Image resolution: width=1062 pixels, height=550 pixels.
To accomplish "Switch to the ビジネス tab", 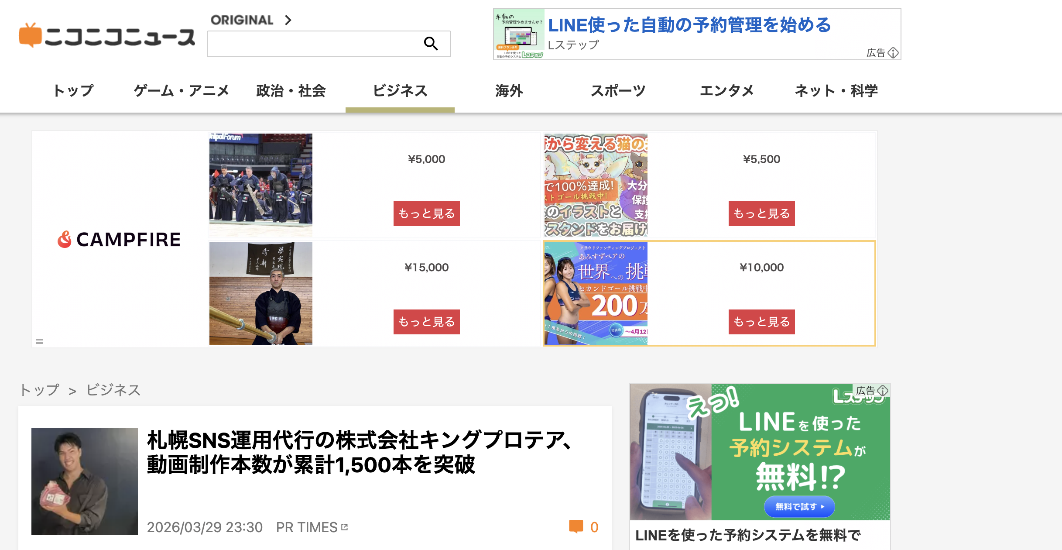I will tap(400, 91).
